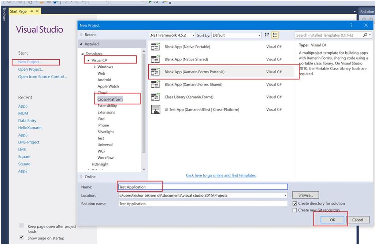The image size is (375, 245).
Task: Click New Project link on Start Page
Action: coord(30,62)
